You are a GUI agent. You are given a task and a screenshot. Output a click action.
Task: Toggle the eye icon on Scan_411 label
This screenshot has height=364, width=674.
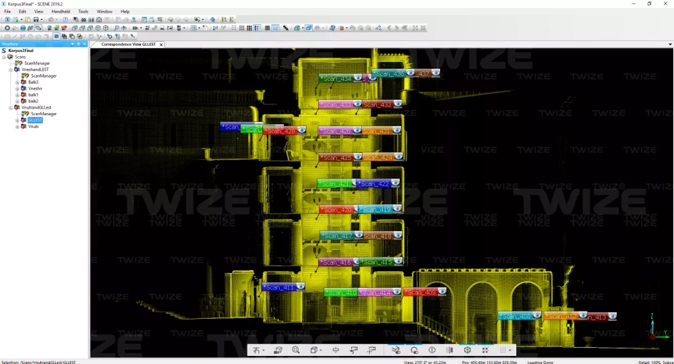pyautogui.click(x=300, y=286)
